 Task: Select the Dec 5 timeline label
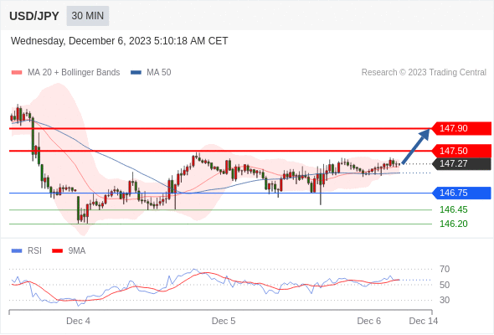(x=224, y=321)
